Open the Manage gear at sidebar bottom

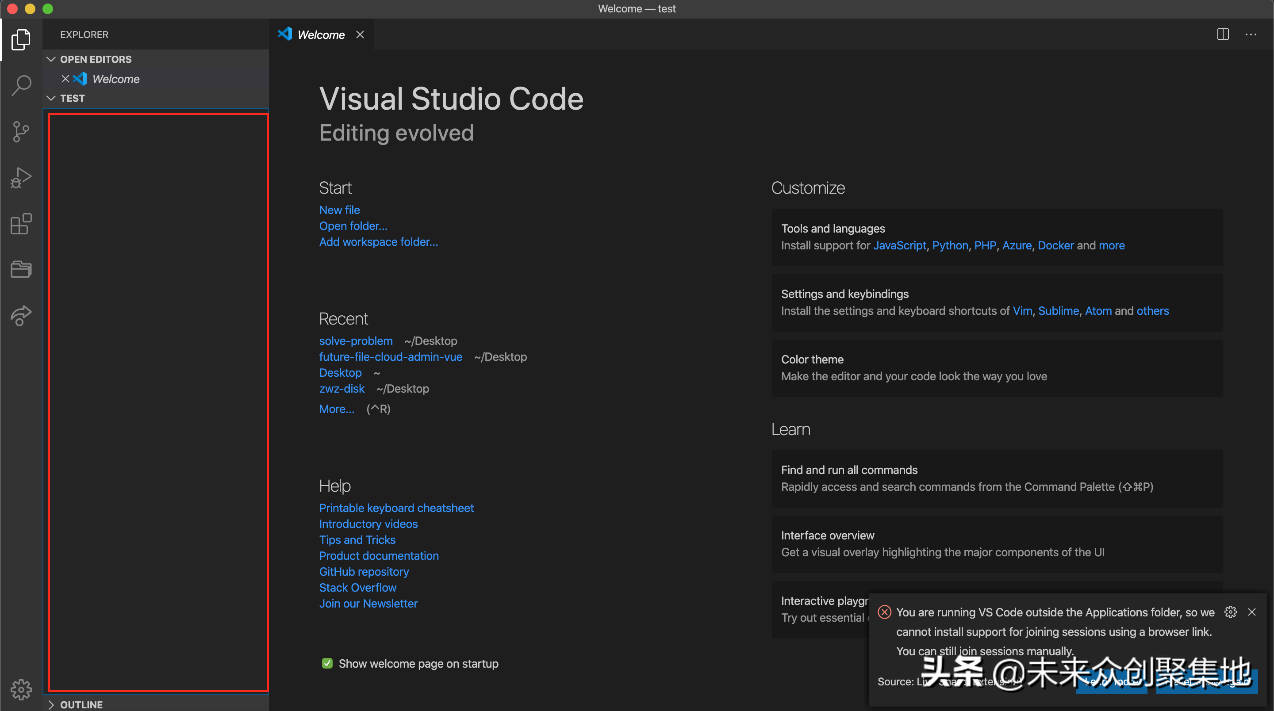click(x=21, y=689)
